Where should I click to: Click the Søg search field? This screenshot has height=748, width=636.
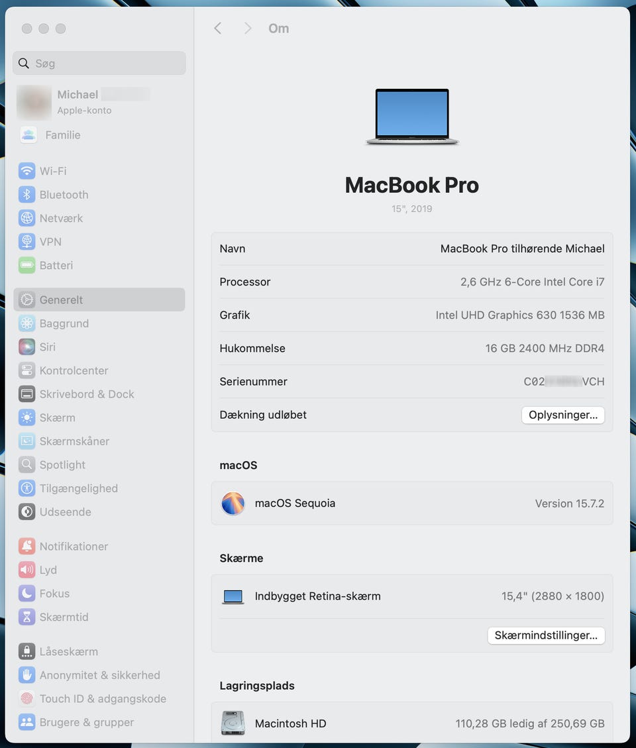click(99, 63)
